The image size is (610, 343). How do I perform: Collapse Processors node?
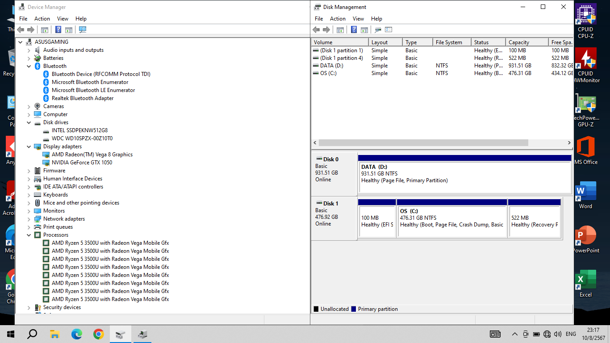click(29, 235)
